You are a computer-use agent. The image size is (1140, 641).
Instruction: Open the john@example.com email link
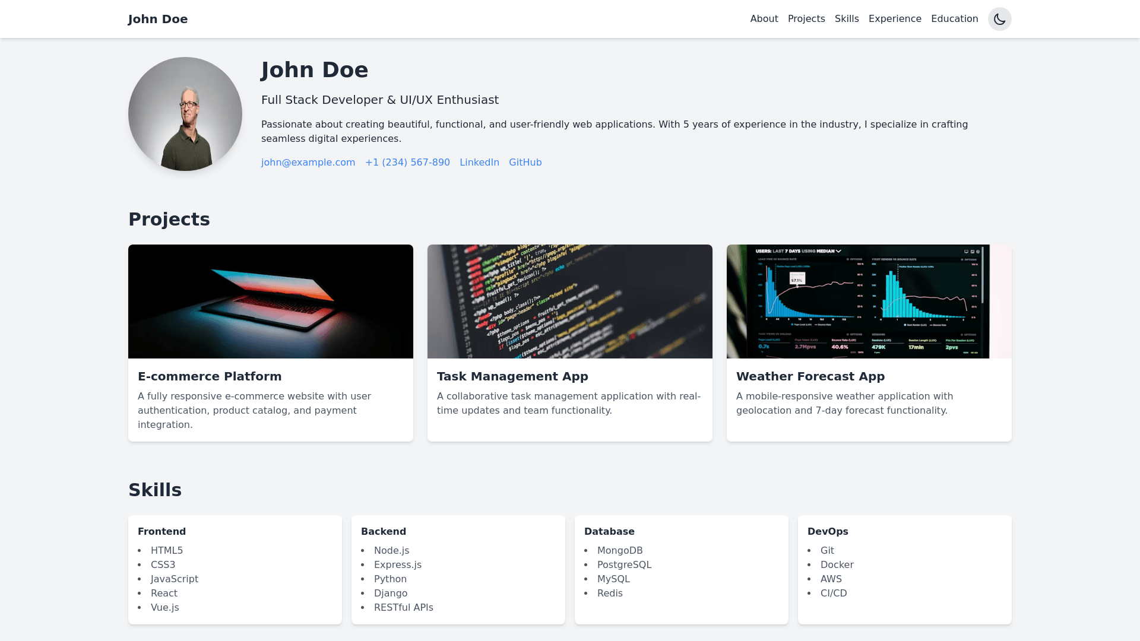(x=308, y=162)
